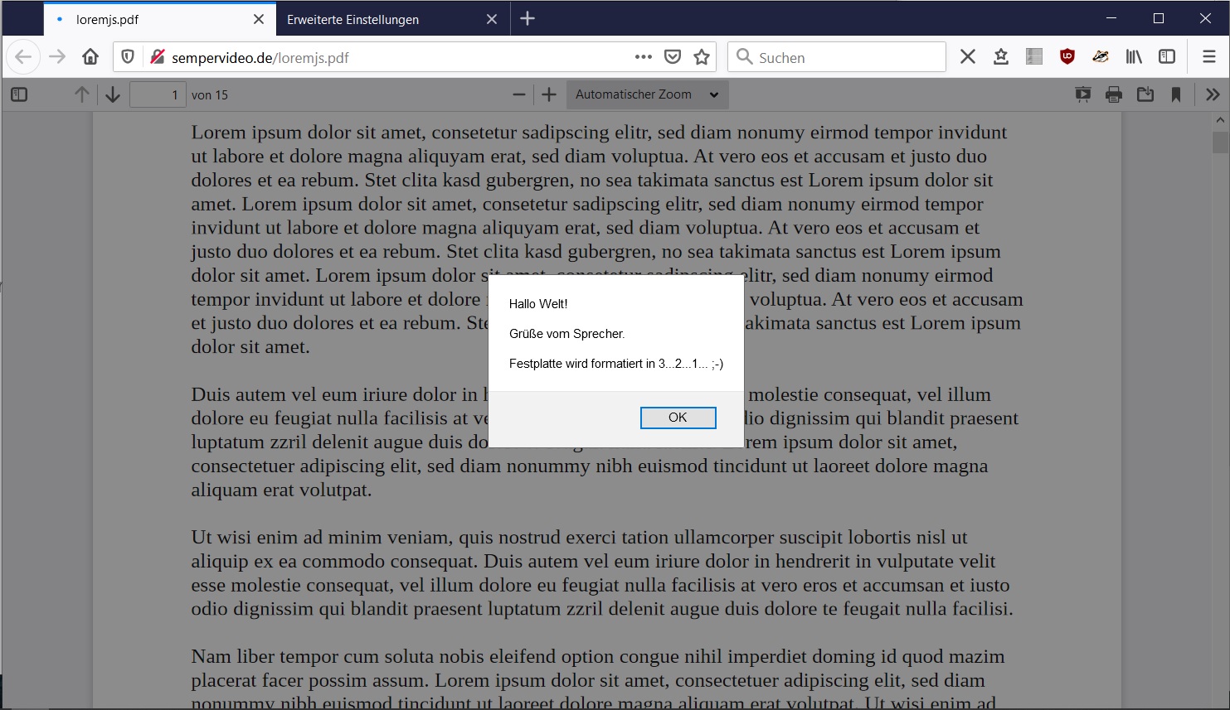This screenshot has height=710, width=1230.
Task: Click OK in the Hallo Welt dialog
Action: coord(678,418)
